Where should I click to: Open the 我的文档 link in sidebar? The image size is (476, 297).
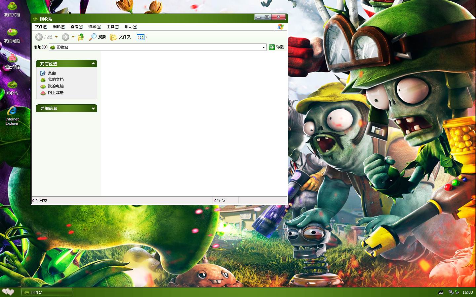click(x=56, y=80)
